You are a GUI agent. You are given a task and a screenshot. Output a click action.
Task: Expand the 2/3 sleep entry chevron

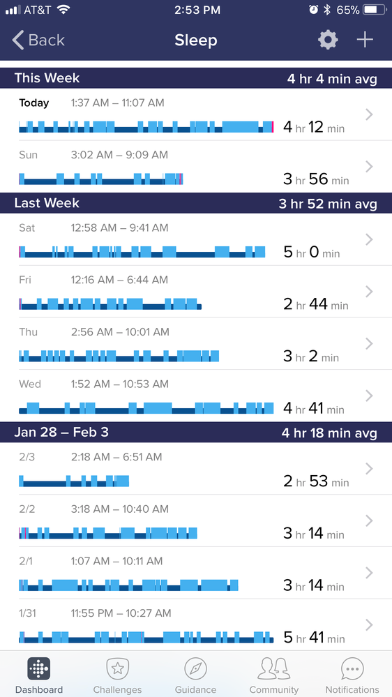click(x=369, y=469)
